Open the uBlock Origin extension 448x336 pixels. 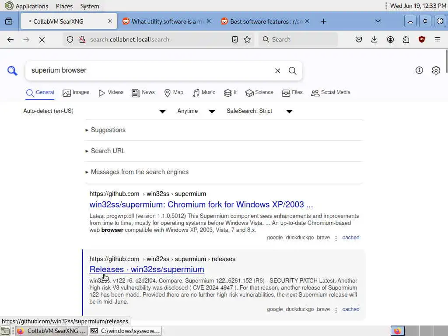pos(422,39)
